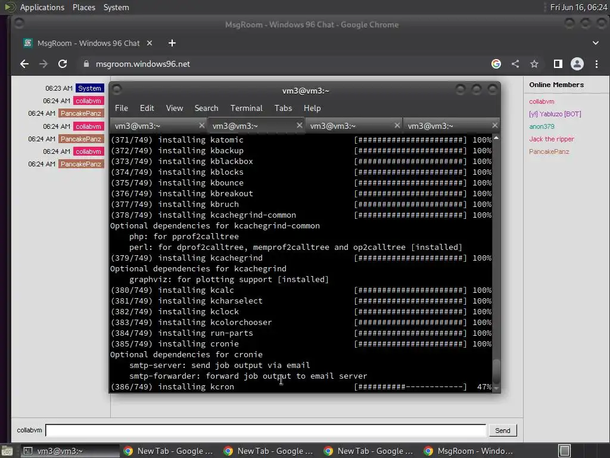This screenshot has height=458, width=610.
Task: Switch to MsgRoom taskbar window
Action: coord(469,451)
